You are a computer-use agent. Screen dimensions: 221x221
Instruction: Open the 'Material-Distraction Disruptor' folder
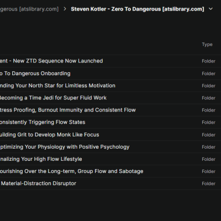(38, 183)
